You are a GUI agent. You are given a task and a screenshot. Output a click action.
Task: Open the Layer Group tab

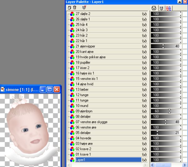coord(169,8)
